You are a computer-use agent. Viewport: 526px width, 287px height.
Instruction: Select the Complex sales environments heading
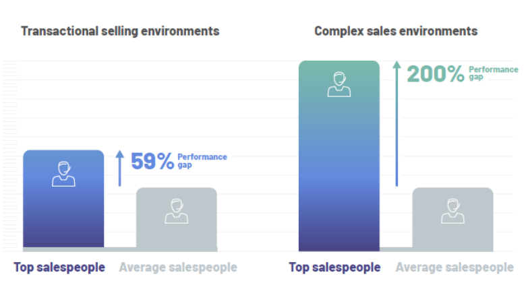(x=396, y=31)
